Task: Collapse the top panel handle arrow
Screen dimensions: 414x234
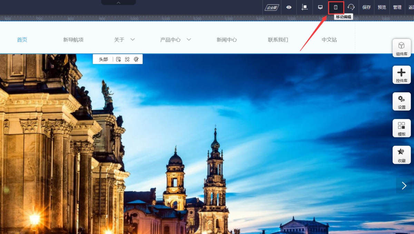Action: tap(118, 2)
